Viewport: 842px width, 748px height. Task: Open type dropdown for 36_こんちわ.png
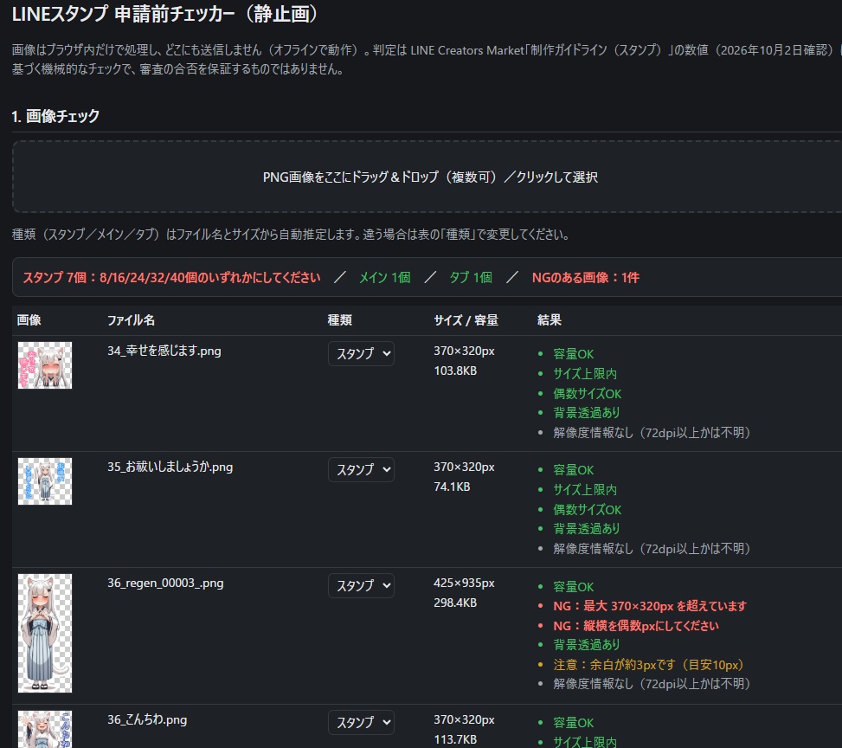click(x=361, y=722)
